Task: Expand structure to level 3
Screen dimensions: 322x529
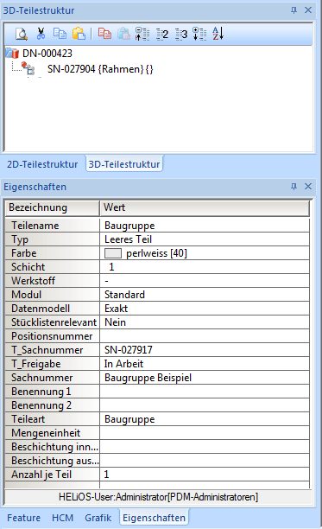Action: tap(181, 34)
